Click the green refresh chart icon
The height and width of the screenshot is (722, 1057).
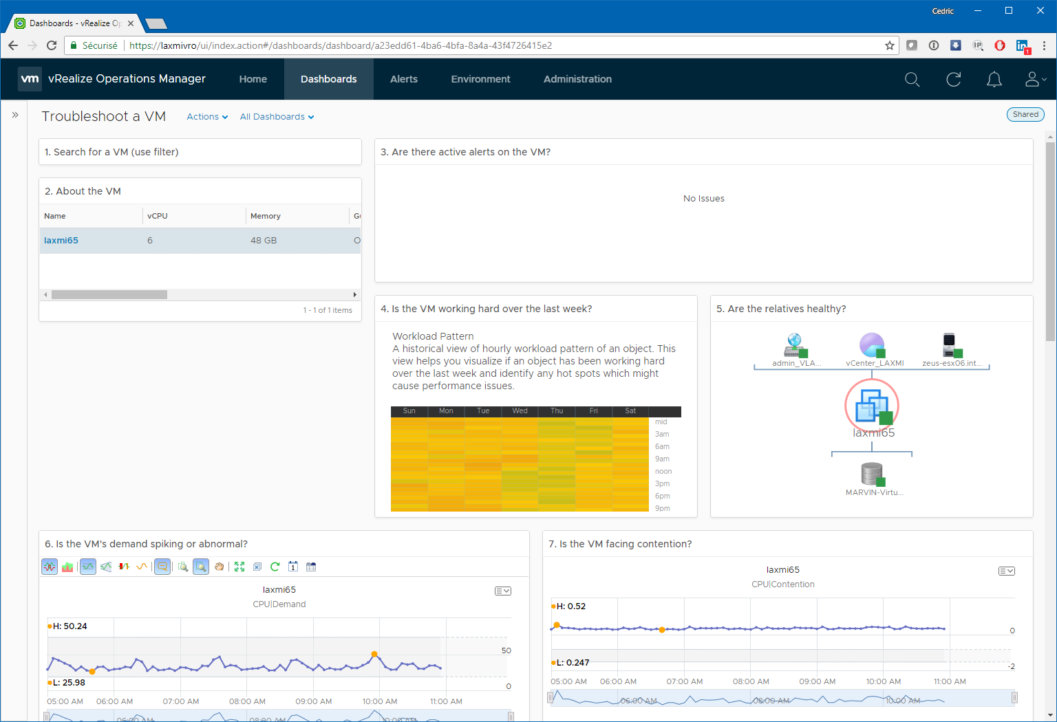click(x=275, y=567)
